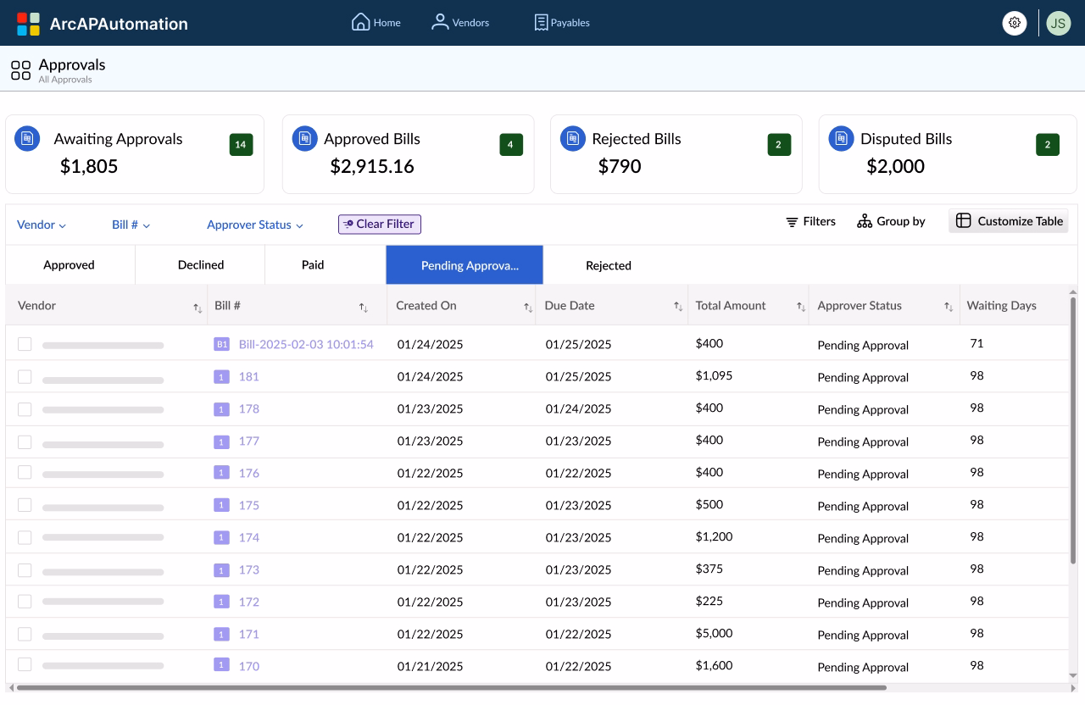Sort by the Created On column arrows
The height and width of the screenshot is (705, 1085).
[528, 308]
